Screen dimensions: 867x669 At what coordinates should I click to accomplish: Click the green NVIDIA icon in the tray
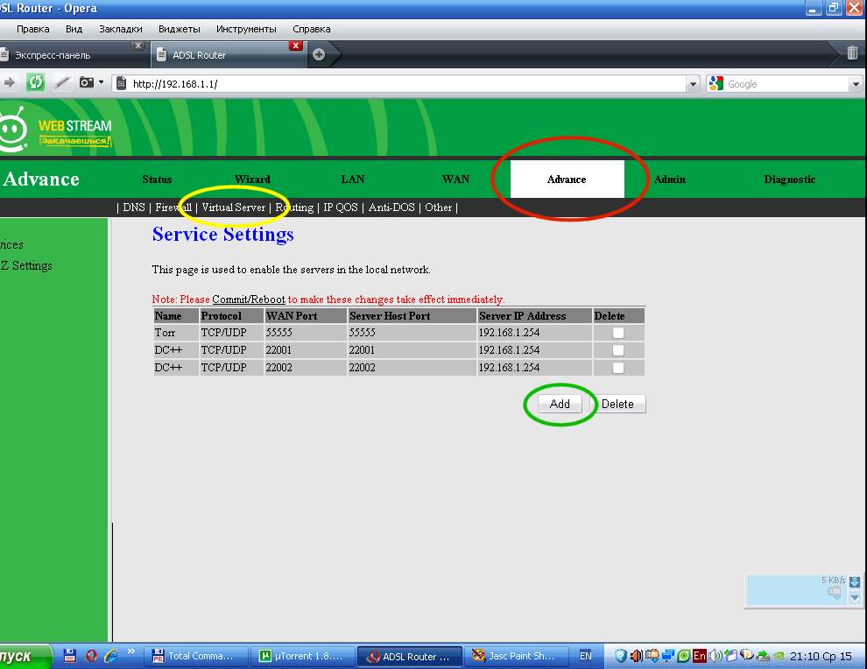(x=779, y=656)
